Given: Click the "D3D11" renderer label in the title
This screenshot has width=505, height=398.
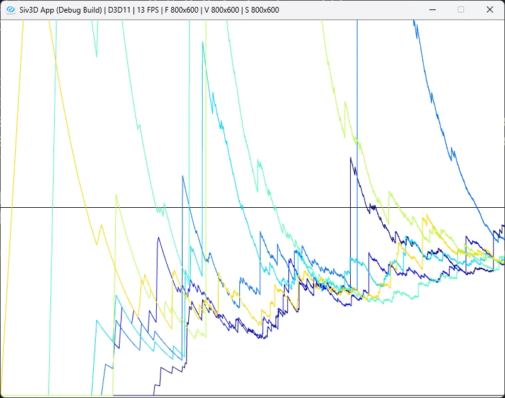Looking at the screenshot, I should click(119, 10).
